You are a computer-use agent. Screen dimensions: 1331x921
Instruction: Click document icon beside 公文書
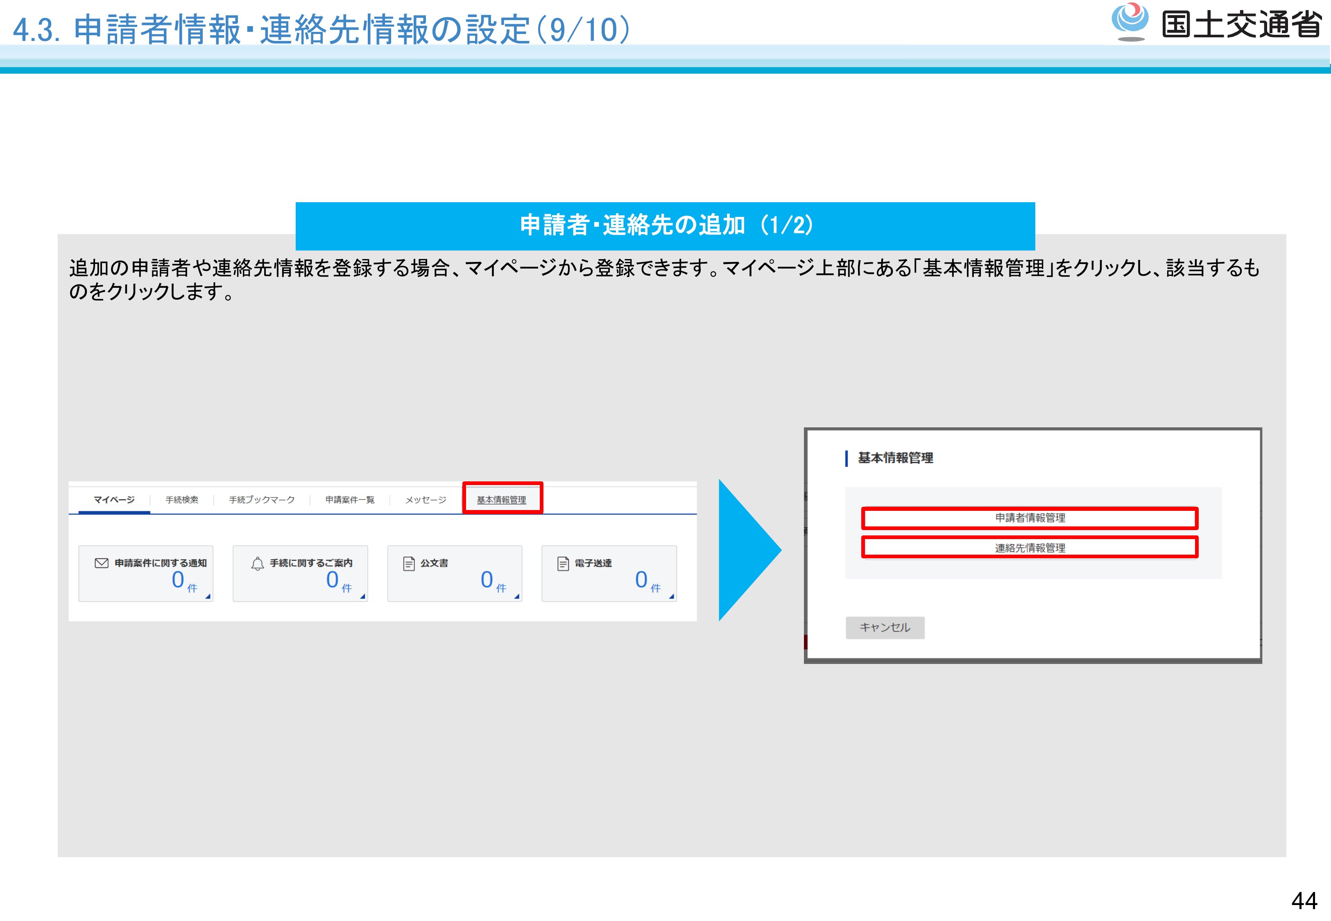pos(409,564)
